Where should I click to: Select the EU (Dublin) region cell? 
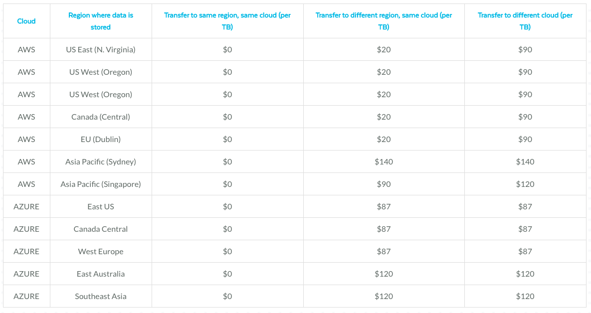pos(101,140)
